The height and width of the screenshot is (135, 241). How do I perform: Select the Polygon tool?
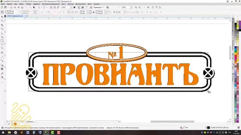[x=2, y=48]
